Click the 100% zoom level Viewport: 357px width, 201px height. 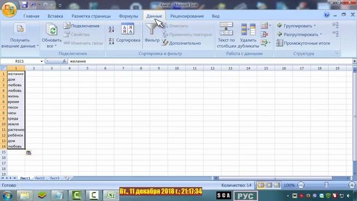point(289,185)
